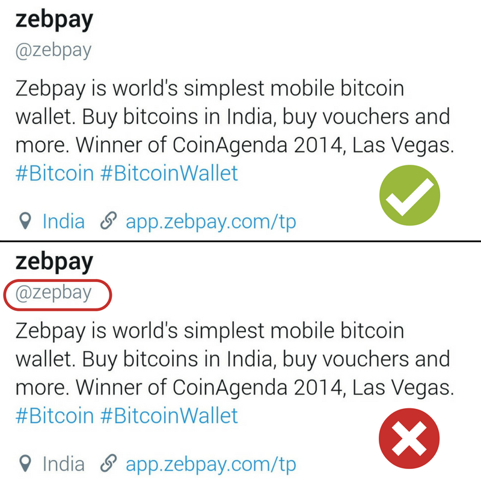Open app.zebpay.com/tp link in bottom profile

pos(211,464)
